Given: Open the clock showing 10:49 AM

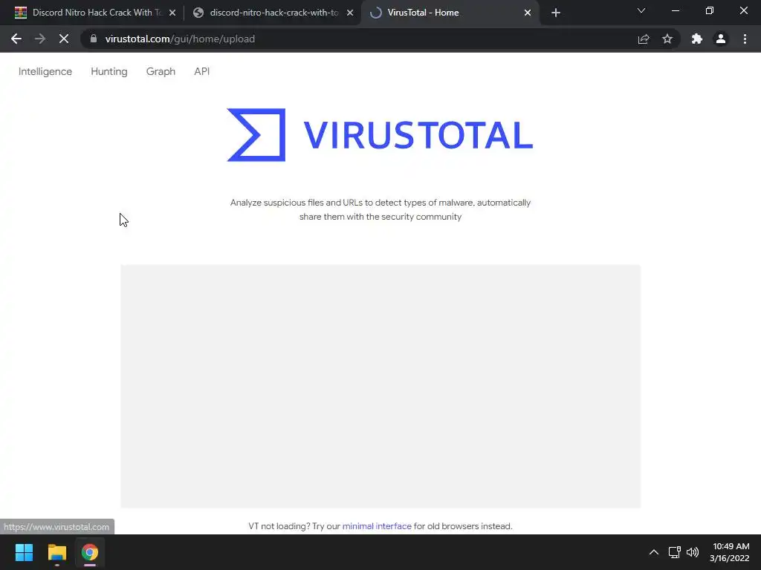Looking at the screenshot, I should [730, 552].
